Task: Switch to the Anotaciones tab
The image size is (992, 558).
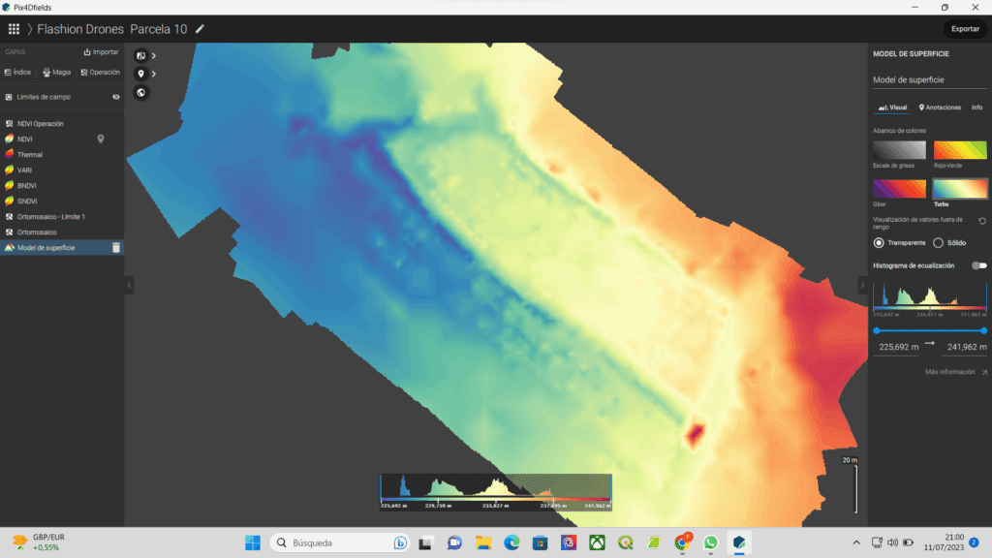Action: 940,108
